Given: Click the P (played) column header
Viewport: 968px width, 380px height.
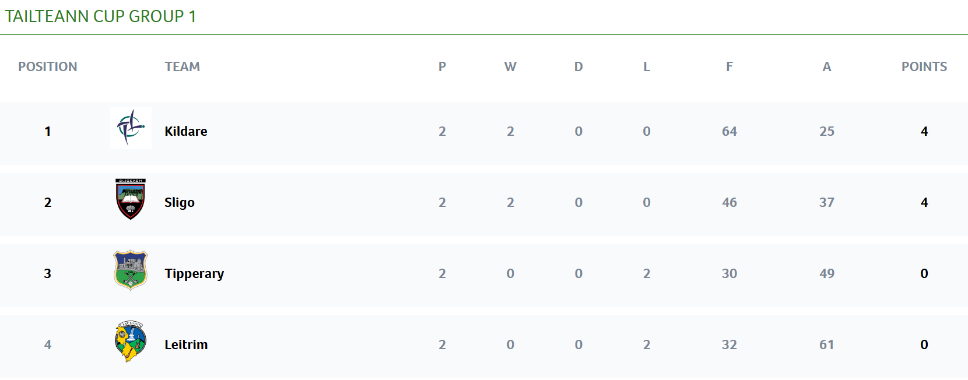Looking at the screenshot, I should click(442, 66).
